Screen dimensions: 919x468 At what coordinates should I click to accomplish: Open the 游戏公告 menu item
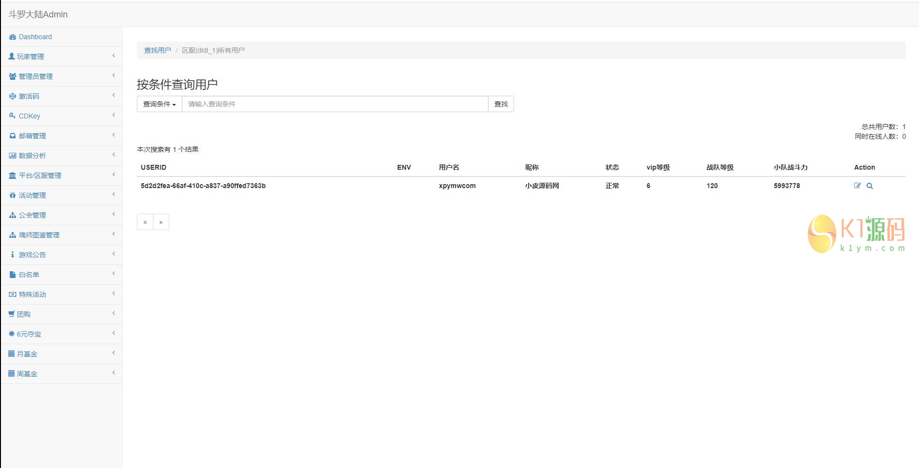point(61,255)
